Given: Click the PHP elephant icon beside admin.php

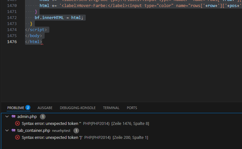Looking at the screenshot, I should (x=14, y=117).
